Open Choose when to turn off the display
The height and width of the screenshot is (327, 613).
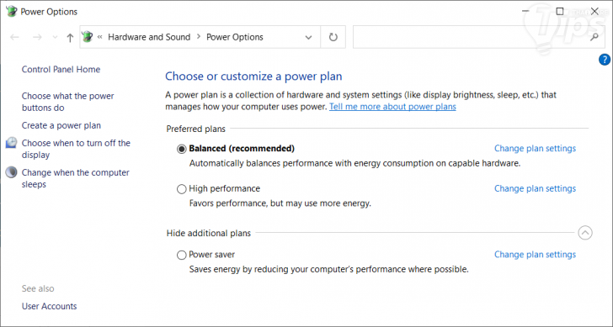point(77,149)
